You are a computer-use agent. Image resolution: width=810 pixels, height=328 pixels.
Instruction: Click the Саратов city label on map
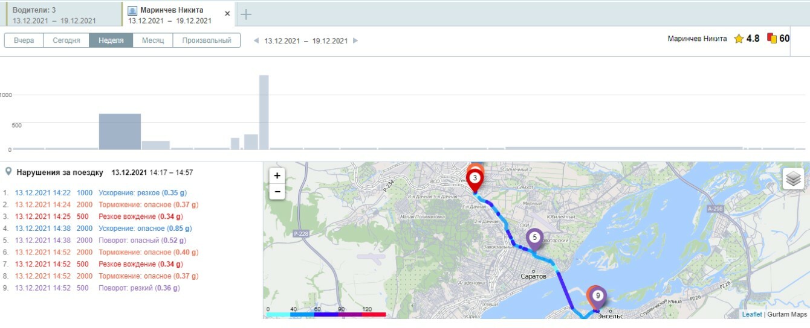coord(534,276)
